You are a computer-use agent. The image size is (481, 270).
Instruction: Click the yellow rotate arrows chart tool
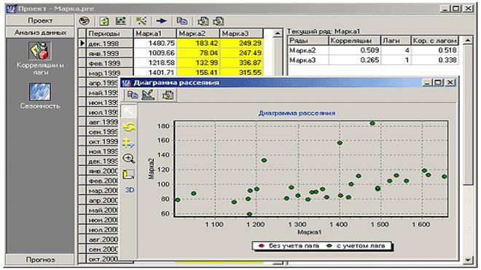click(x=129, y=127)
